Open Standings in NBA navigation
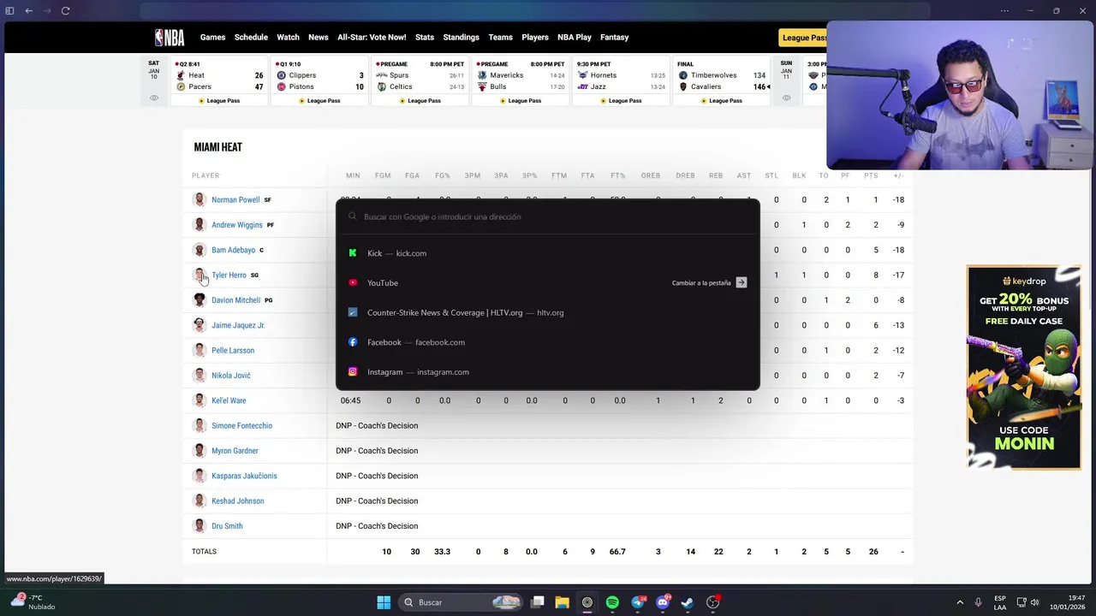Viewport: 1096px width, 616px height. click(461, 37)
